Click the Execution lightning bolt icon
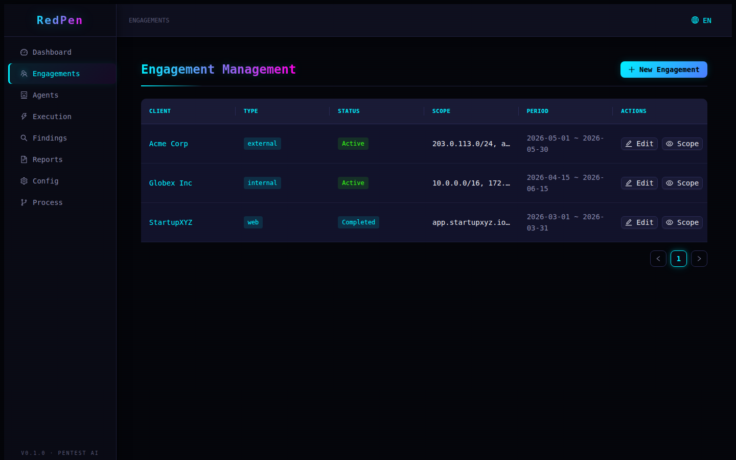736x460 pixels. tap(24, 117)
